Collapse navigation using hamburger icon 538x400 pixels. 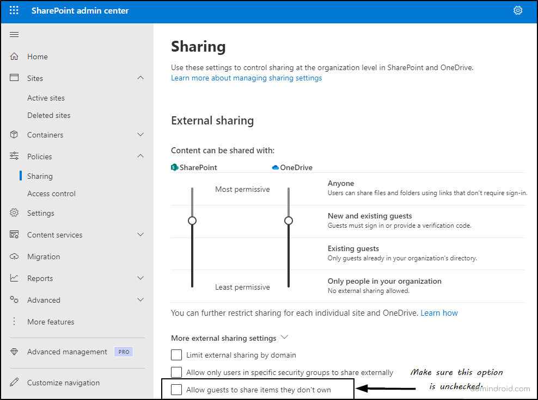14,35
